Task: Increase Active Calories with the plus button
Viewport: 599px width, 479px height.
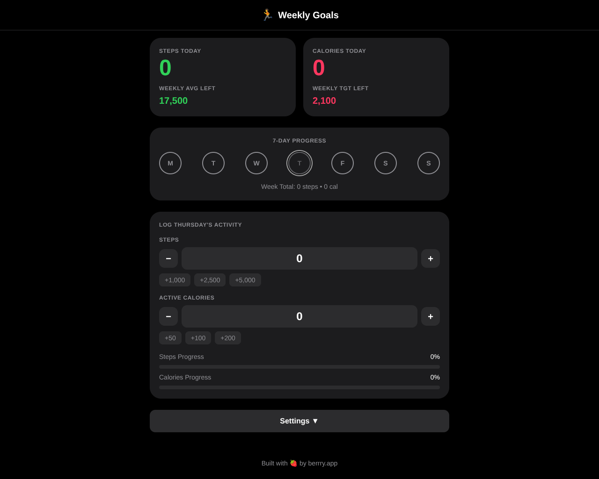Action: [431, 316]
